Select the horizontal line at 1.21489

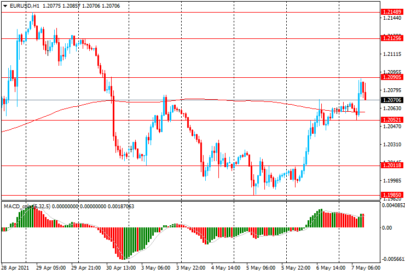pos(190,12)
